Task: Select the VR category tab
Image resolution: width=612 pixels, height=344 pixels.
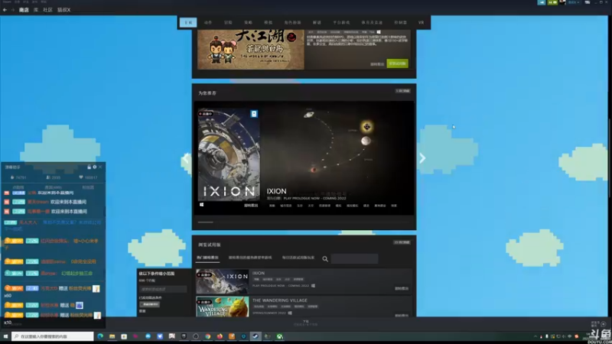Action: click(422, 23)
